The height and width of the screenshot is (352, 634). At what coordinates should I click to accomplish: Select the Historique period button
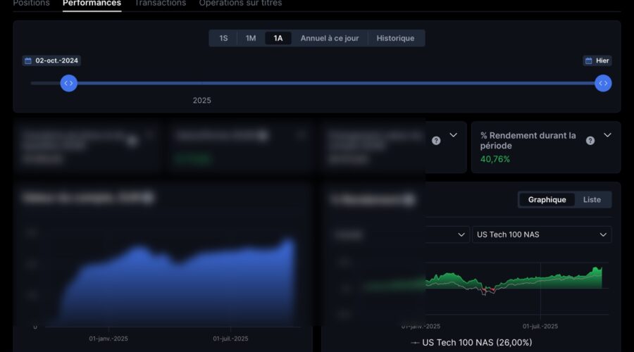point(395,38)
